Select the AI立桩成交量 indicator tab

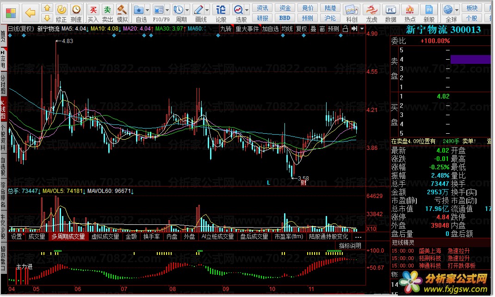[218, 237]
